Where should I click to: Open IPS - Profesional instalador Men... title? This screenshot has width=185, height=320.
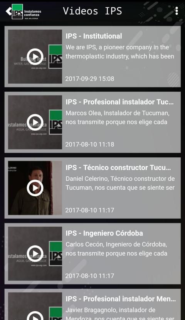(x=121, y=299)
